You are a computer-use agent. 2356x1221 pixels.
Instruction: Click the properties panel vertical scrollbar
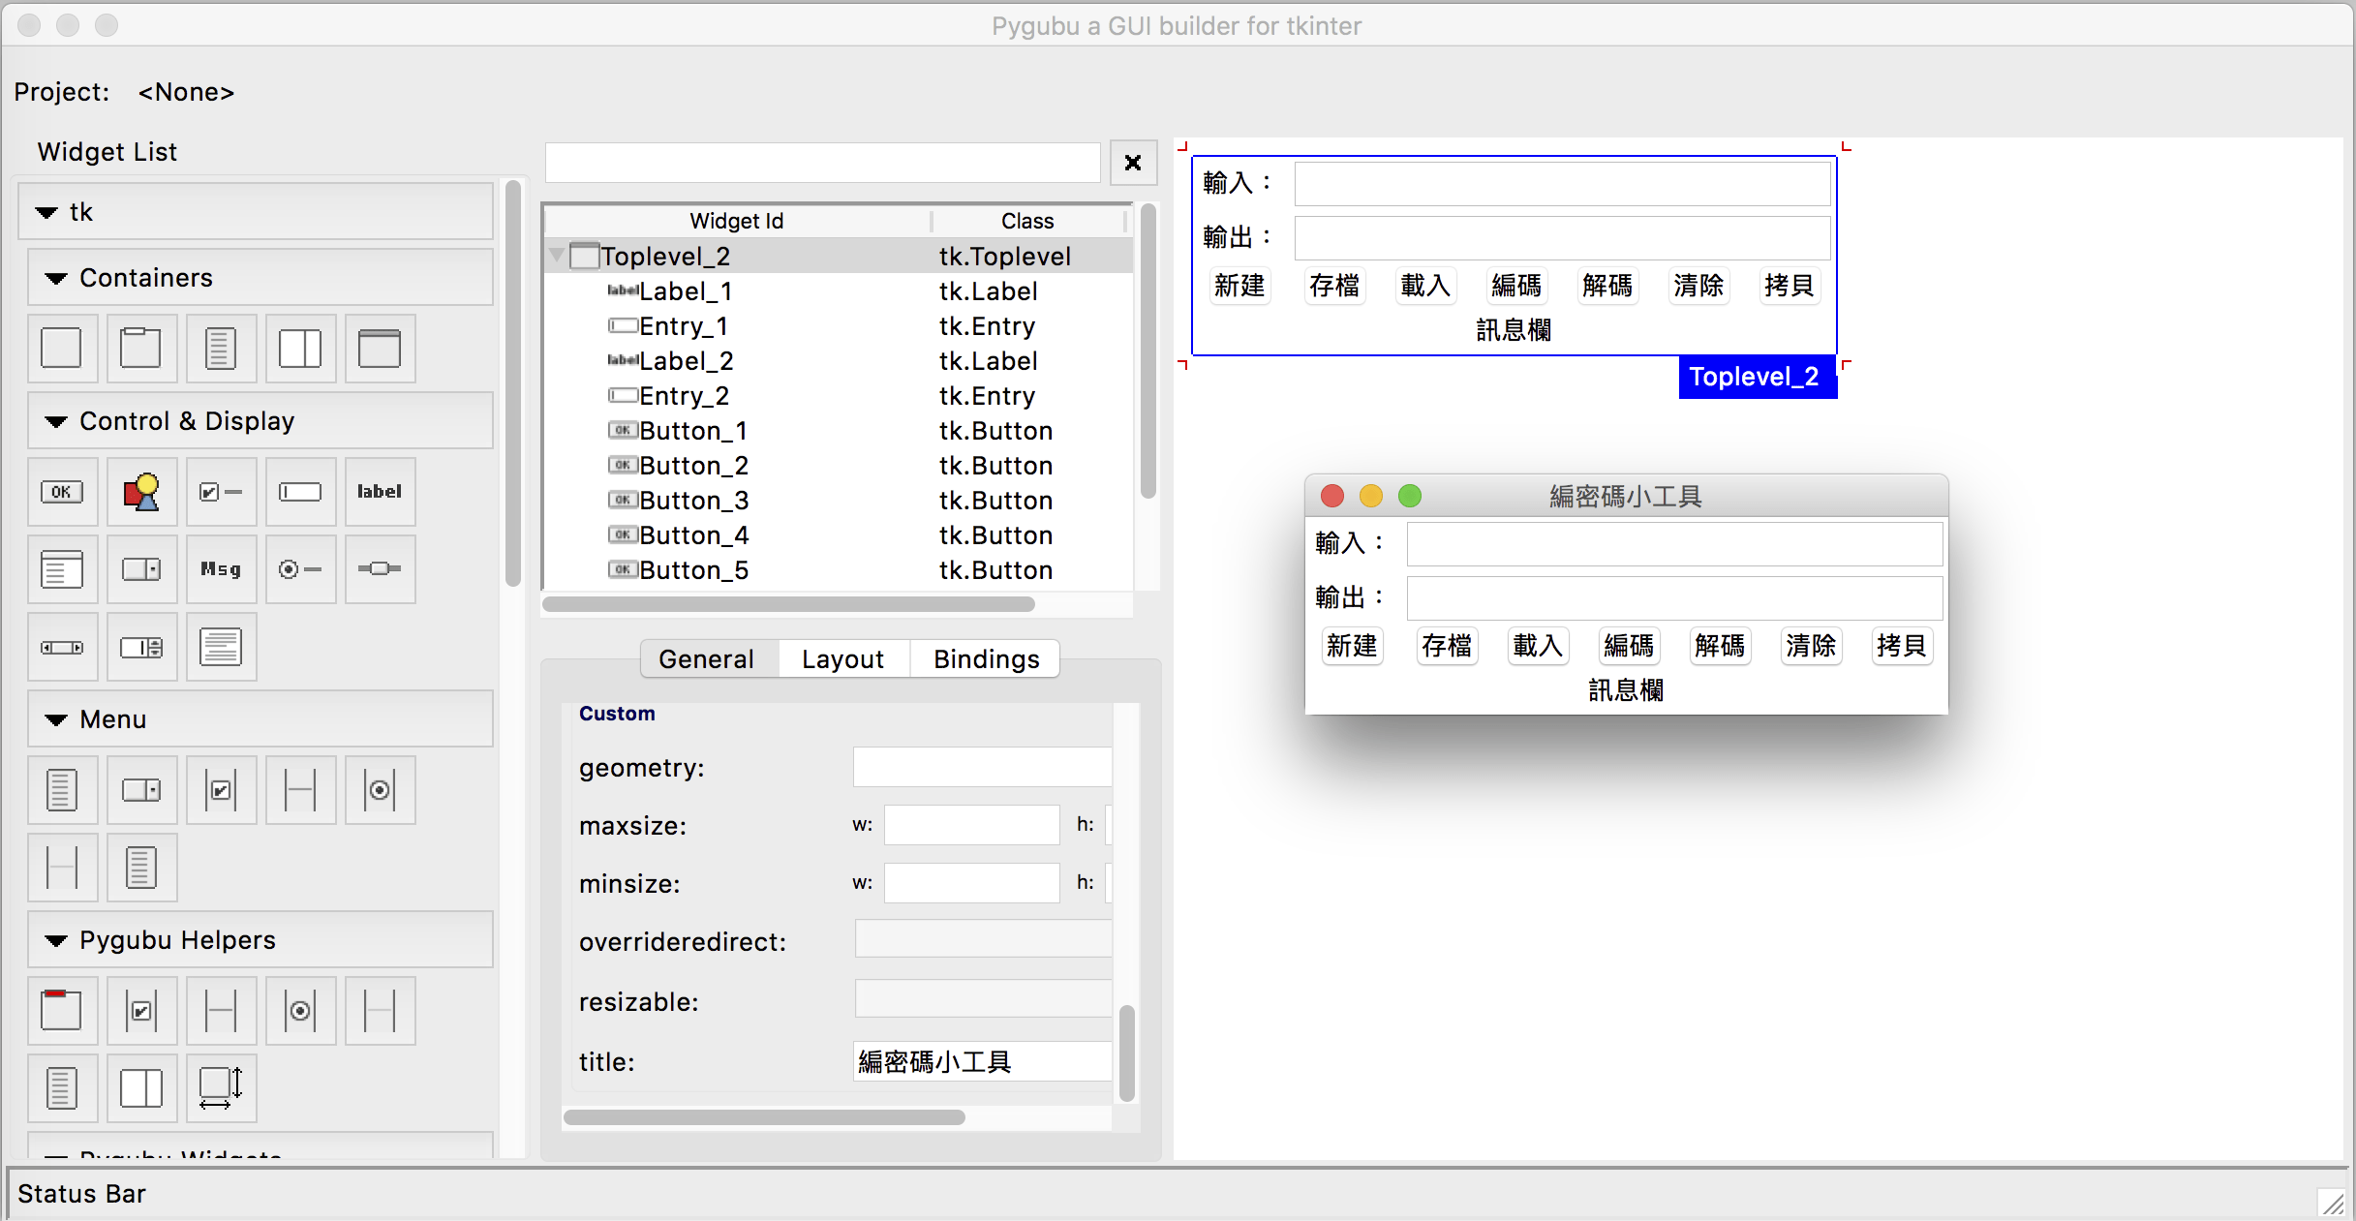[1126, 1053]
